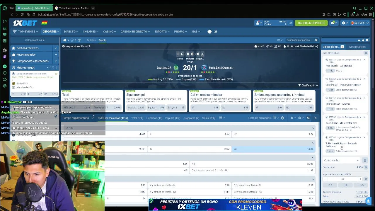Select the G2 odd 1.77
Image resolution: width=375 pixels, height=211 pixels.
(x=273, y=134)
